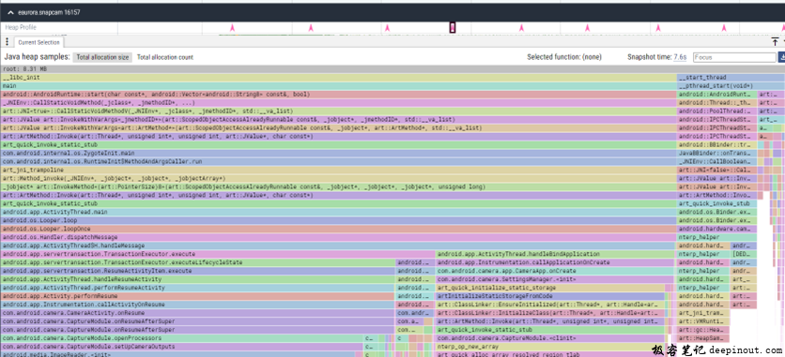Select CaptureModule.<clinit> frame
Image resolution: width=785 pixels, height=357 pixels.
(549, 338)
